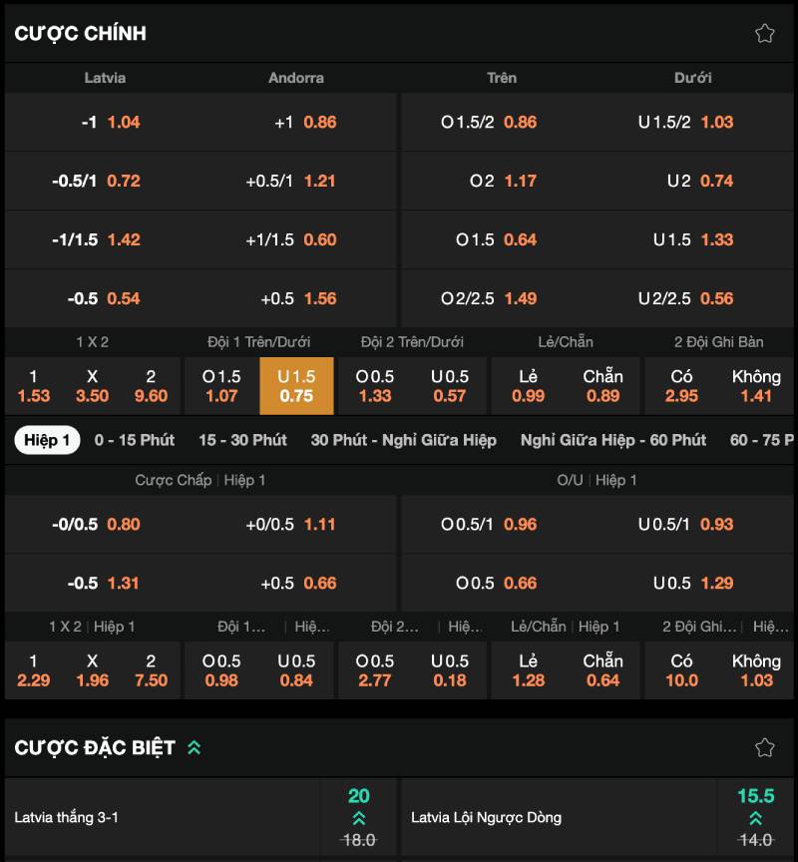The image size is (798, 862).
Task: Select Latvia thắng 3-1 special bet
Action: 165,818
